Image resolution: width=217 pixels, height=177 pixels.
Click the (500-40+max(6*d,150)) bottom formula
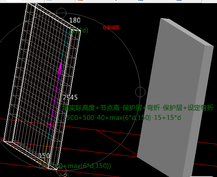[x=75, y=166]
